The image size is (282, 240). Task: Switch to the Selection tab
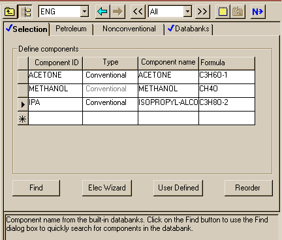pos(27,29)
